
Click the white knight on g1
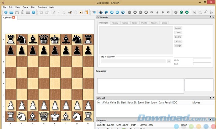(x=77, y=116)
